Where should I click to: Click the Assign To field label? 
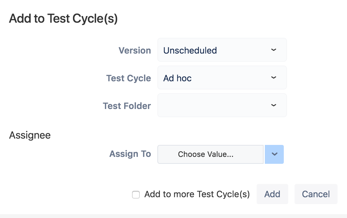coord(130,154)
